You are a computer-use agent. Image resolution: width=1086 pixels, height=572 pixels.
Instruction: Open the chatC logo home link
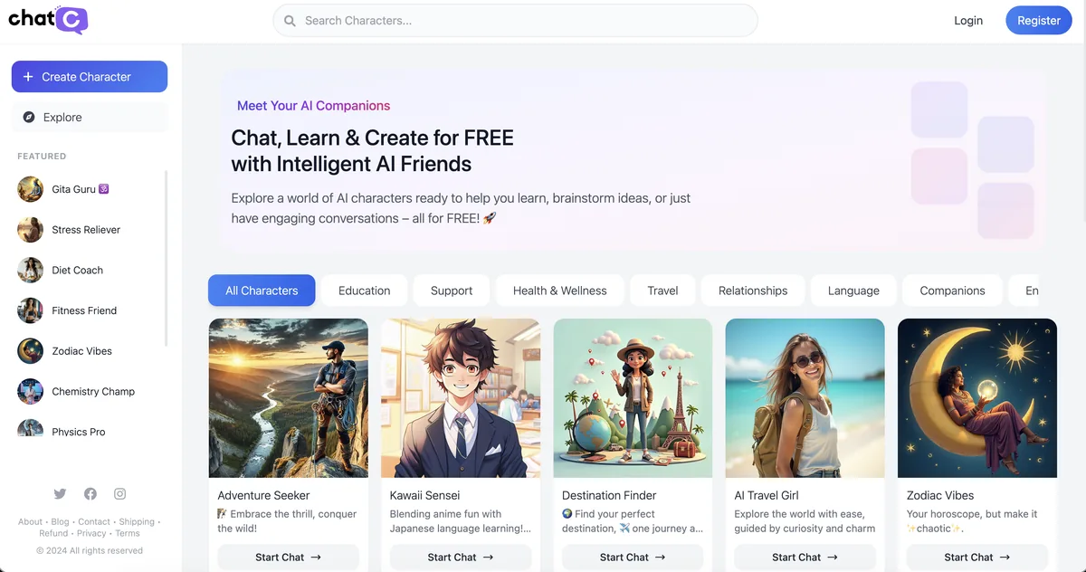[x=48, y=19]
